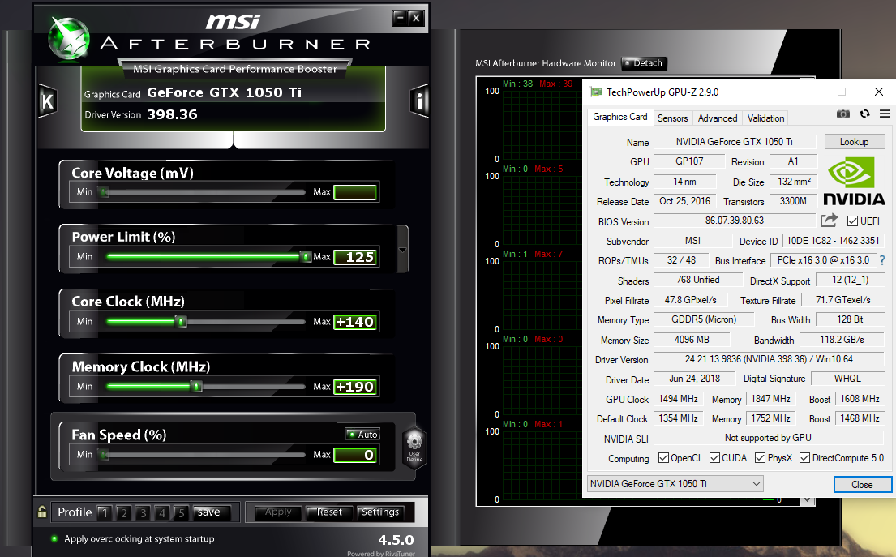The height and width of the screenshot is (557, 896).
Task: Minimize the MSI Afterburner window
Action: point(400,18)
